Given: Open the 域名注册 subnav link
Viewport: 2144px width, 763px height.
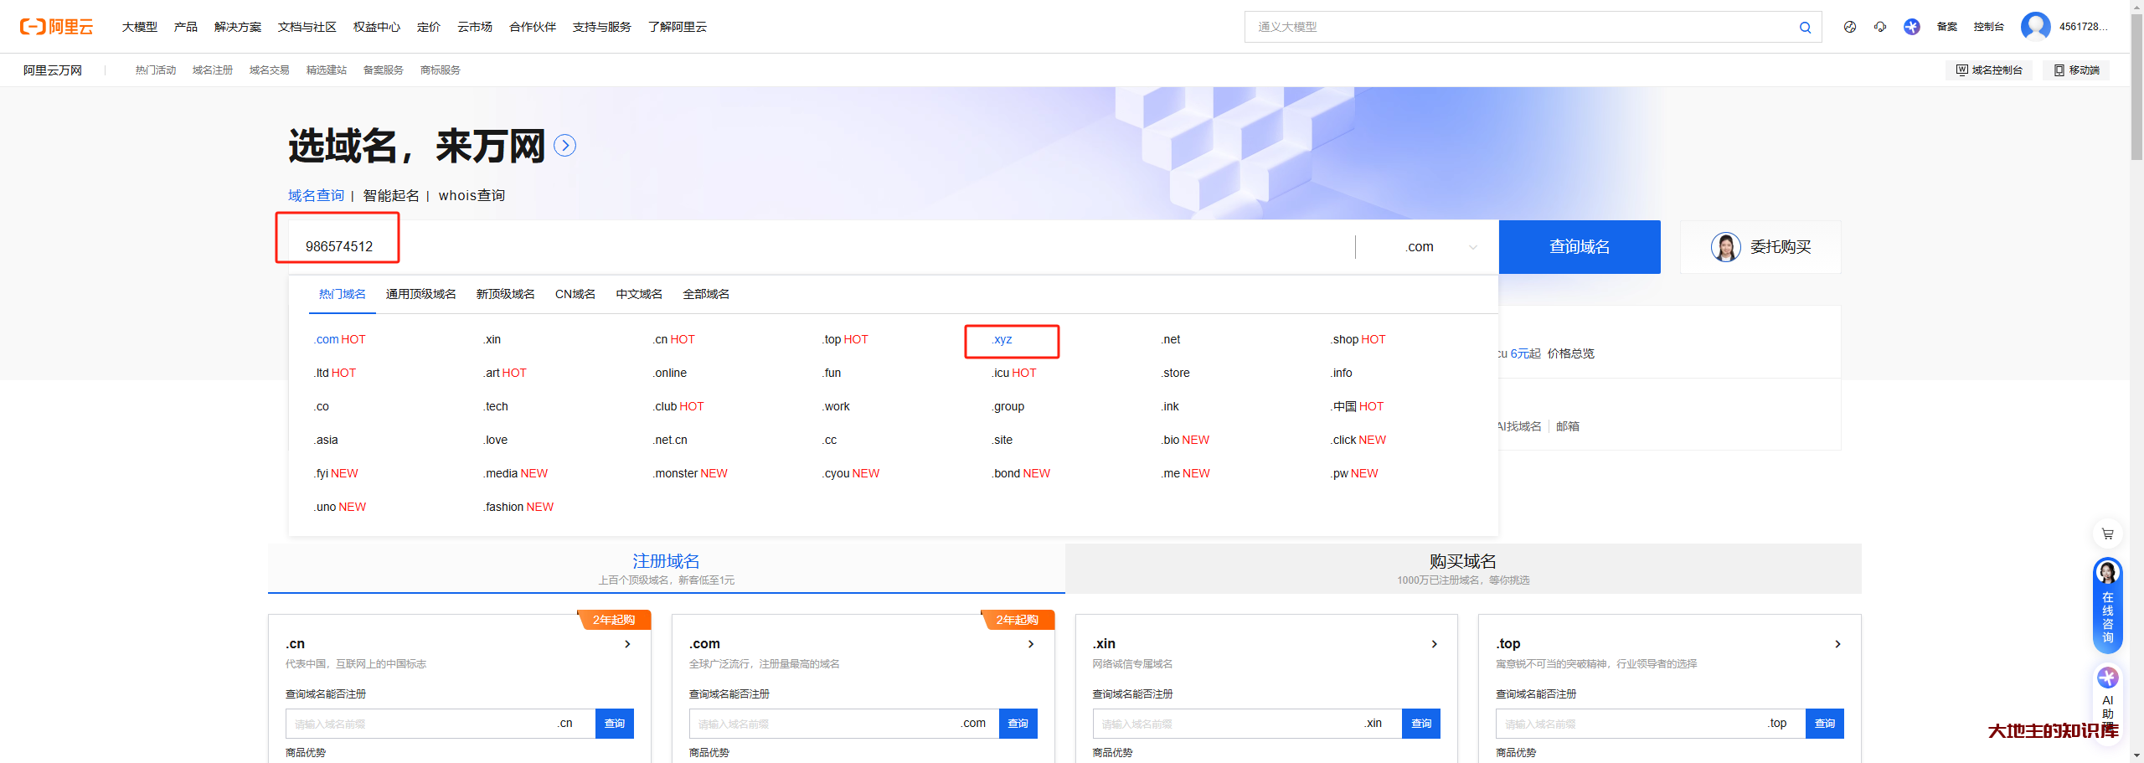Looking at the screenshot, I should (213, 70).
